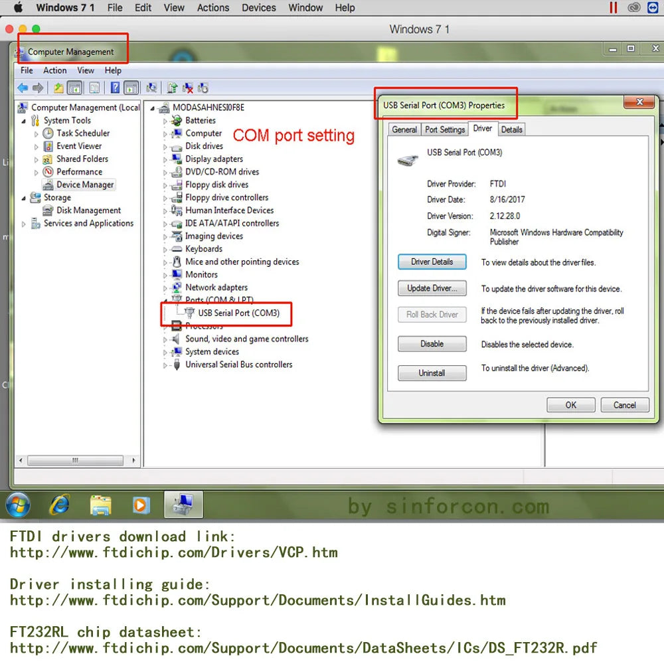The height and width of the screenshot is (664, 664).
Task: Select USB Serial Port (COM3) device
Action: tap(238, 313)
